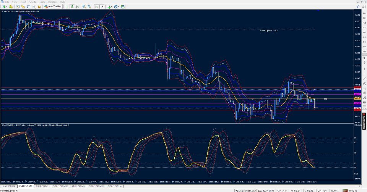Select the crosshair tool in side toolbar
Viewport: 367px width, 192px height.
pyautogui.click(x=364, y=63)
